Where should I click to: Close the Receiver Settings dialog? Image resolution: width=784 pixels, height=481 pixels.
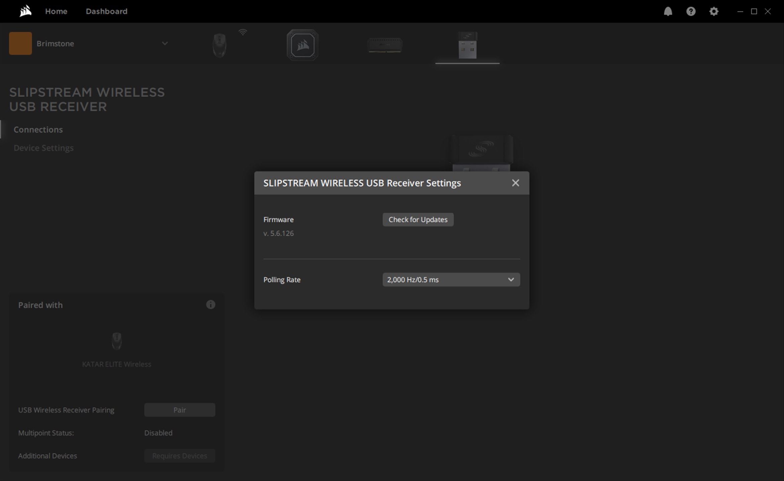tap(515, 183)
